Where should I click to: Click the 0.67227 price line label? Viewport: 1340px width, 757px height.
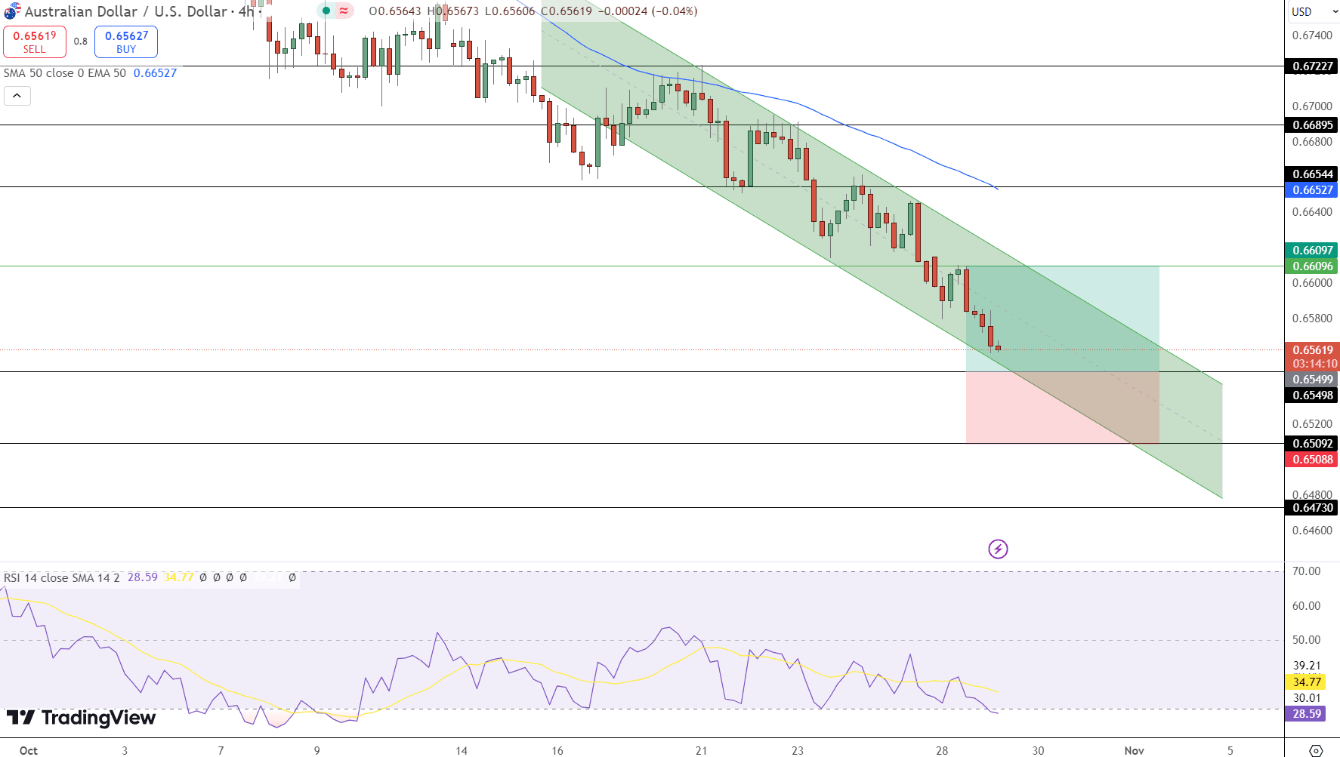tap(1311, 66)
